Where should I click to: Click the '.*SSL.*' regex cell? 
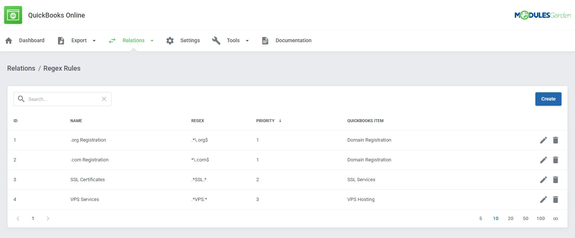point(199,180)
